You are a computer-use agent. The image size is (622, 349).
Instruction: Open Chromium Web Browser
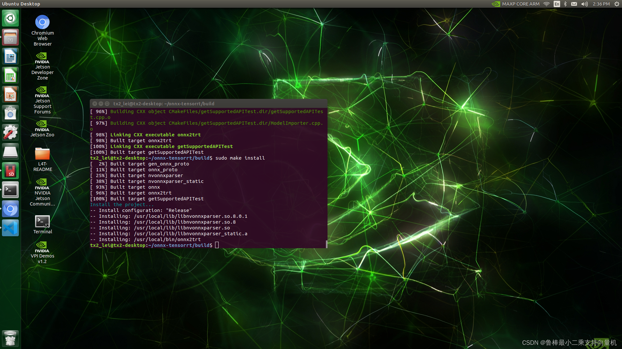(x=42, y=22)
